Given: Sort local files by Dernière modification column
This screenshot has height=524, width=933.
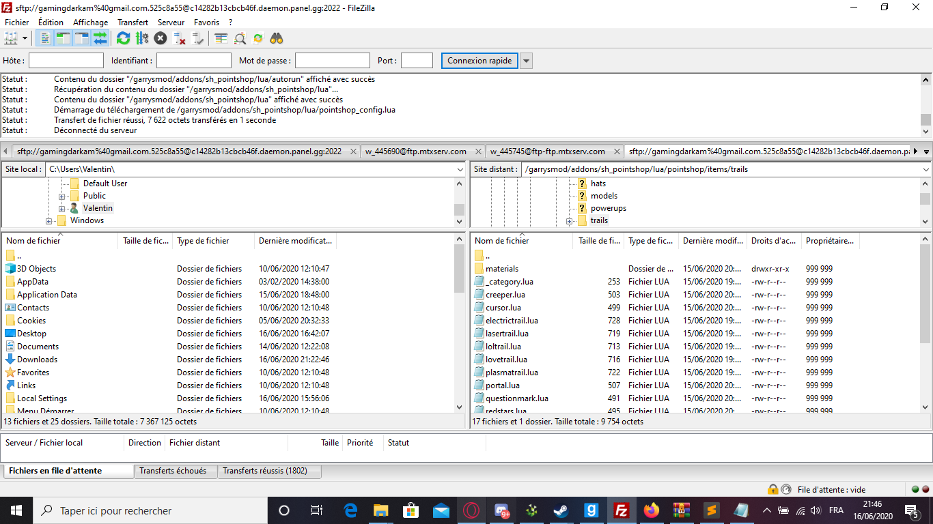Looking at the screenshot, I should point(295,241).
